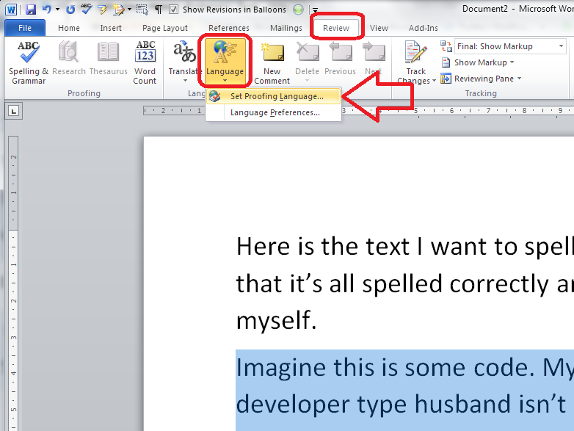574x431 pixels.
Task: Toggle Show Revisions in Balloons checkbox
Action: [173, 10]
